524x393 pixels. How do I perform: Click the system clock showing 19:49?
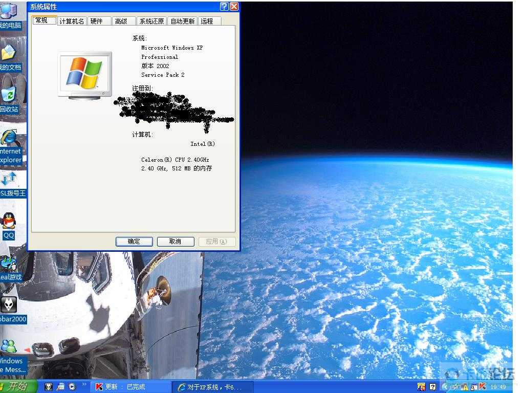pyautogui.click(x=498, y=387)
